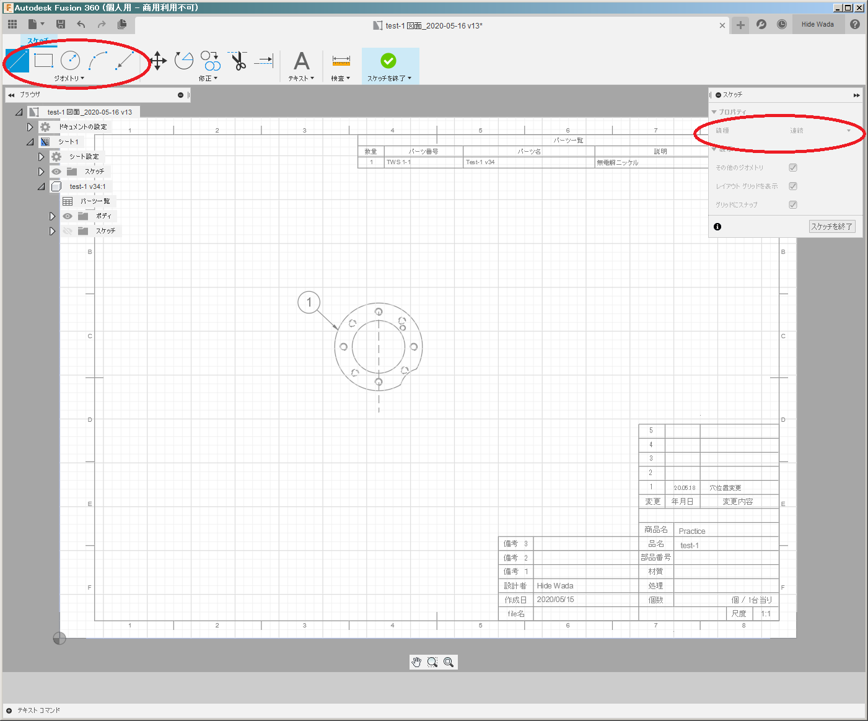868x721 pixels.
Task: Collapse the ブラウザ panel with double arrows
Action: tap(11, 95)
